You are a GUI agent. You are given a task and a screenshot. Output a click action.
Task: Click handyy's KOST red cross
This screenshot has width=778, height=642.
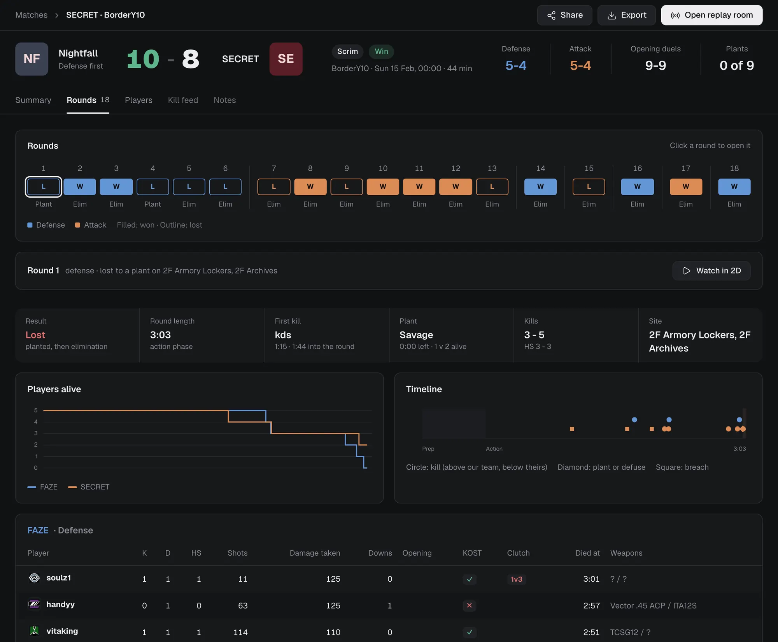pyautogui.click(x=470, y=605)
